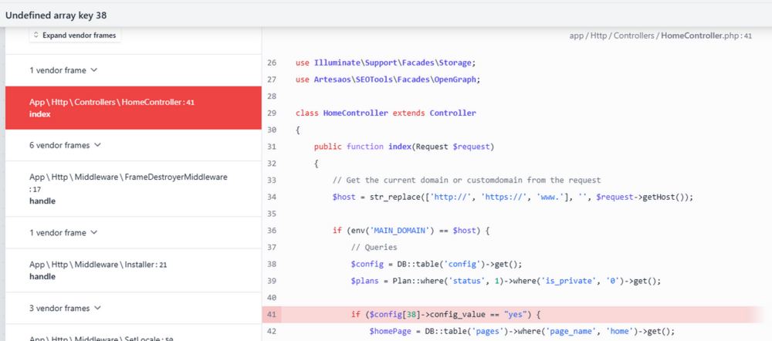Click line number 26 in gutter
772x341 pixels.
pyautogui.click(x=272, y=62)
